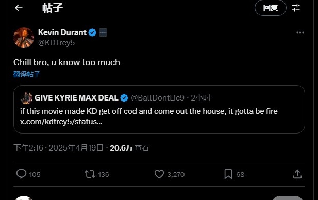
Task: Open reply sorting filter icon
Action: coord(296,8)
